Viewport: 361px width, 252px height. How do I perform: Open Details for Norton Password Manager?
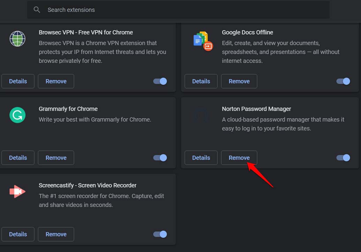pos(201,158)
